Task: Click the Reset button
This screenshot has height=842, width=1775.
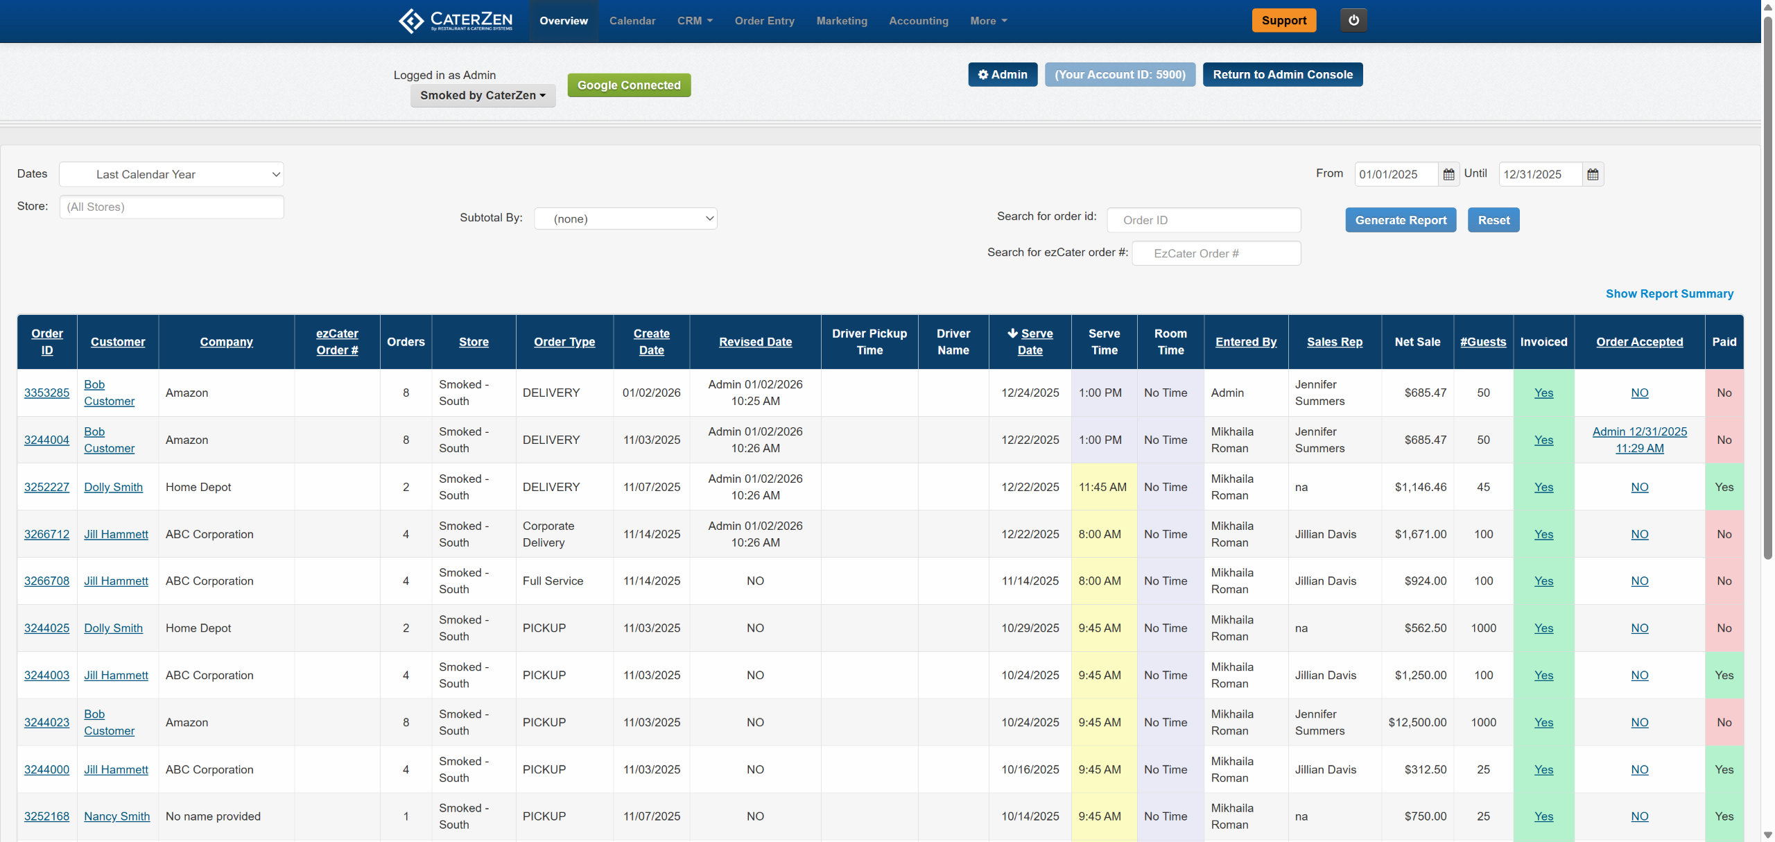Action: (1493, 221)
